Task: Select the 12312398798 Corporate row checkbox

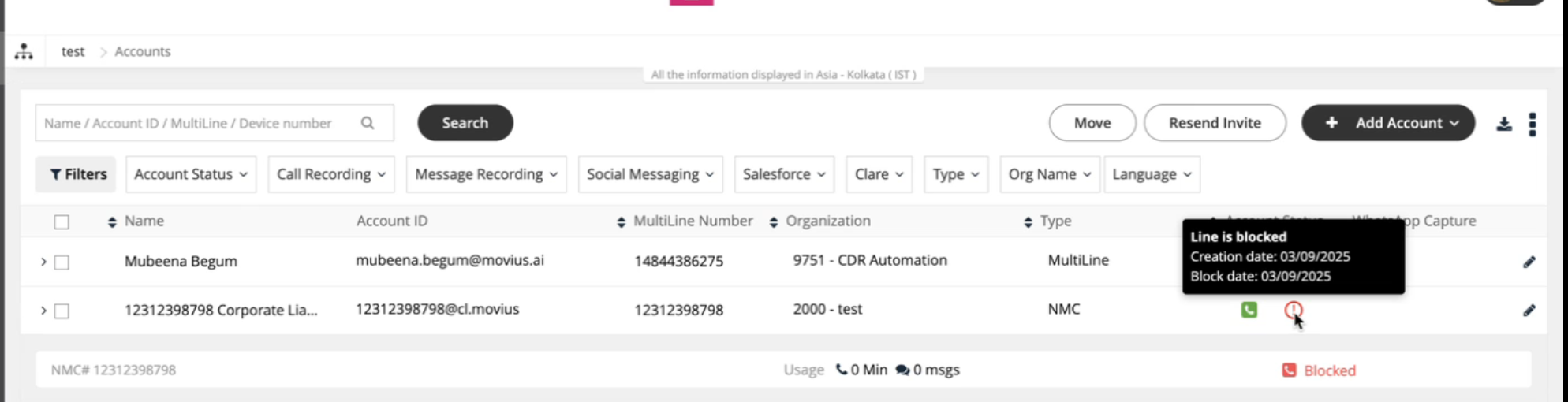Action: (62, 311)
